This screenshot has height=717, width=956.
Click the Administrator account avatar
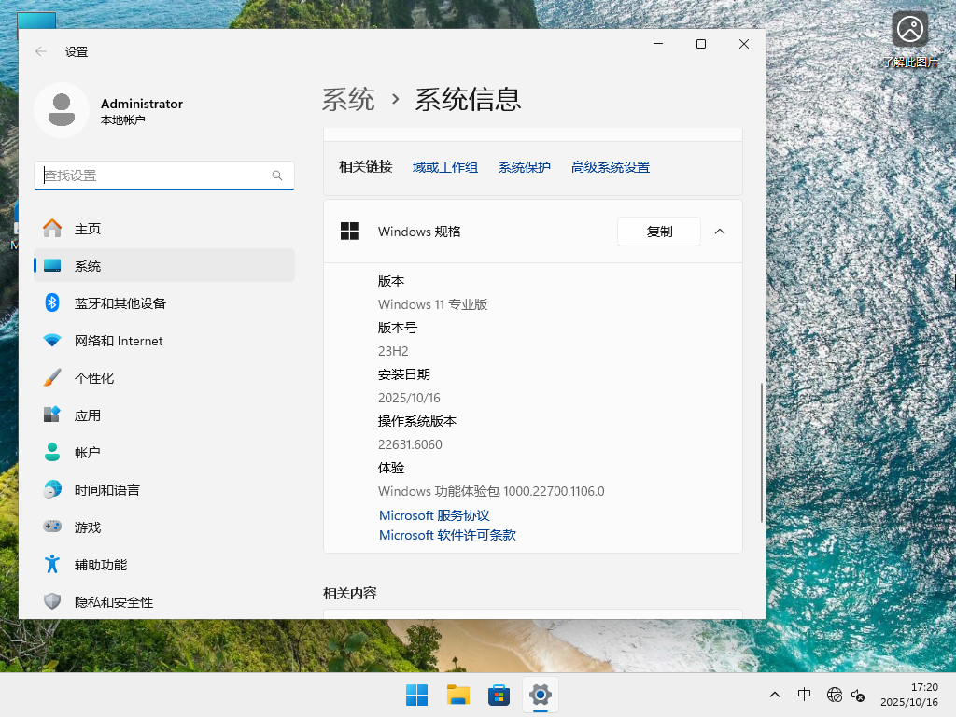click(x=62, y=109)
